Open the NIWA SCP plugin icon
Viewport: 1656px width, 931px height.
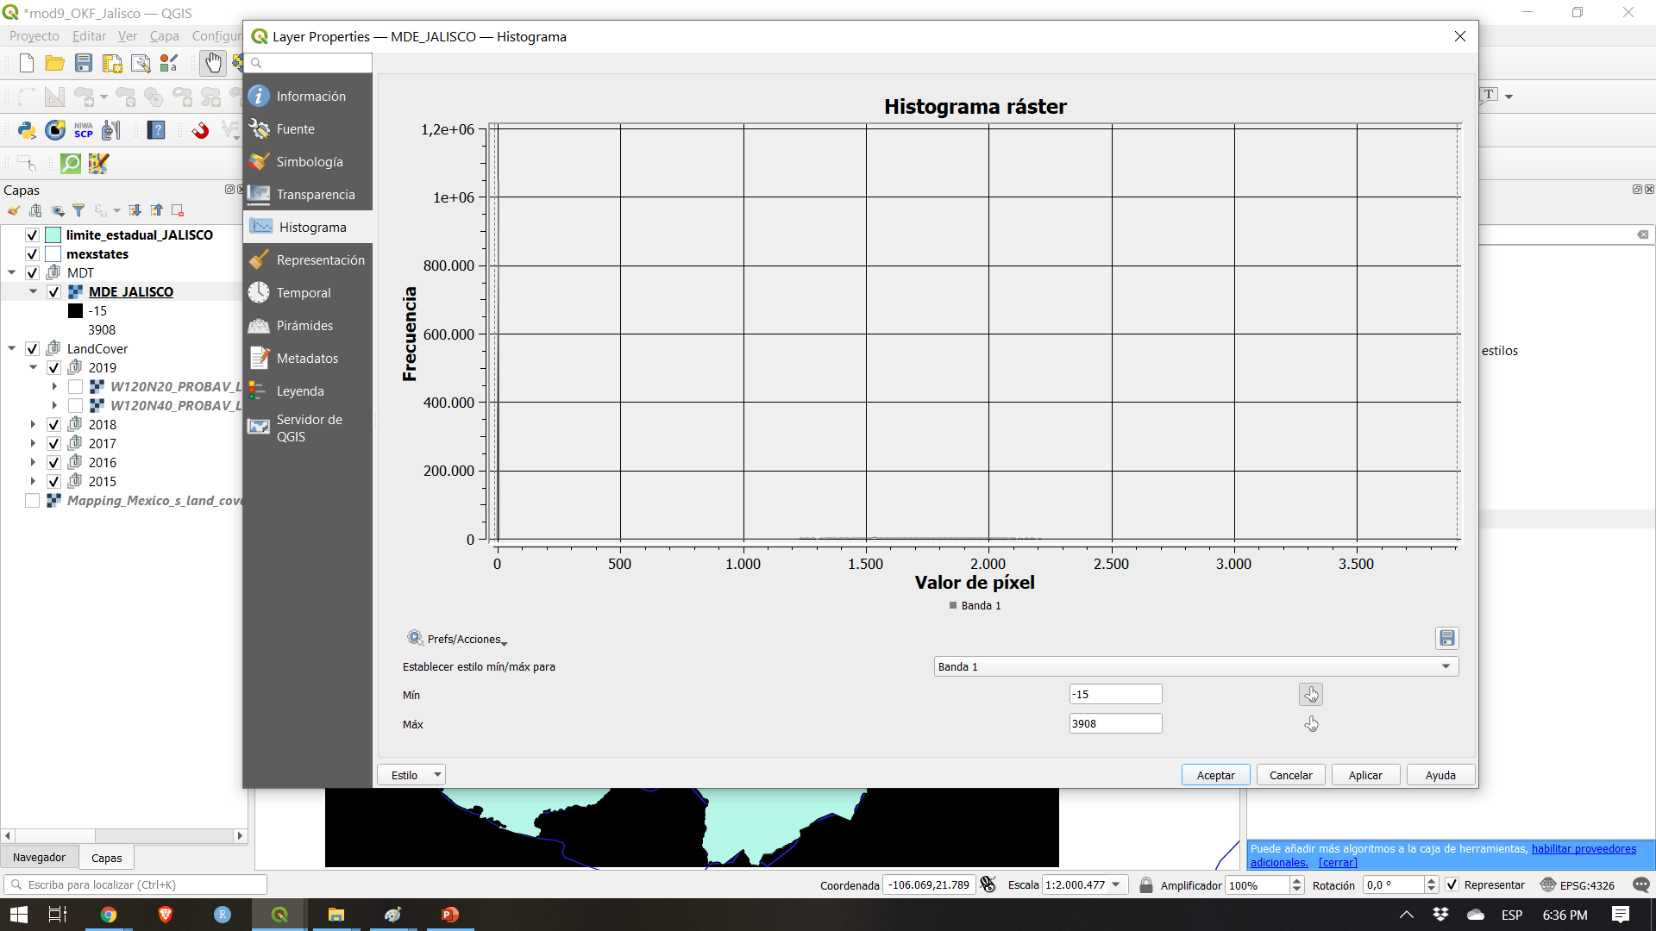click(84, 130)
